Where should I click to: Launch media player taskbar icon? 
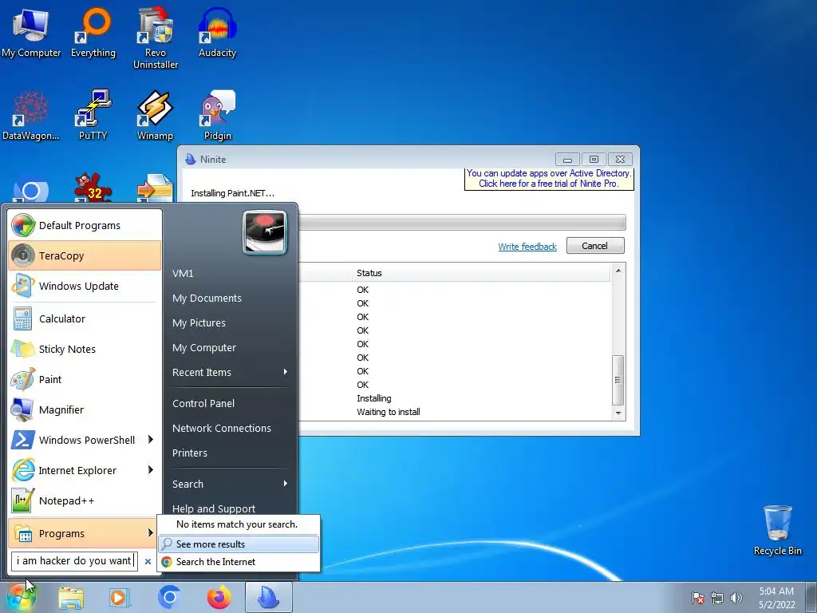click(x=120, y=597)
